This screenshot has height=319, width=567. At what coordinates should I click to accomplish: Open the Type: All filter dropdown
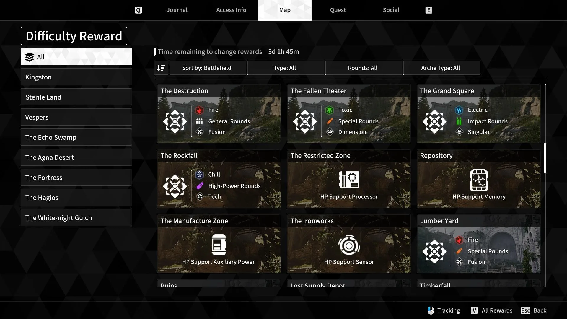pyautogui.click(x=285, y=68)
